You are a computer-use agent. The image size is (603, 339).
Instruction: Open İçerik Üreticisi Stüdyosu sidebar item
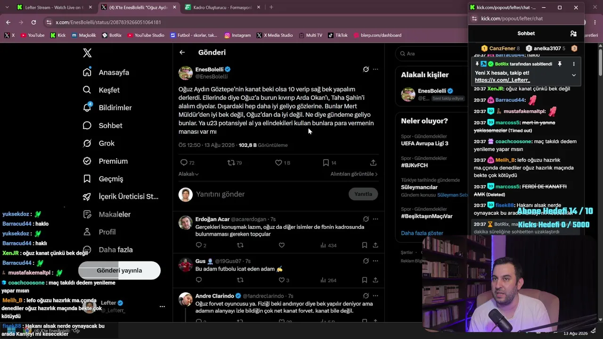pyautogui.click(x=120, y=197)
